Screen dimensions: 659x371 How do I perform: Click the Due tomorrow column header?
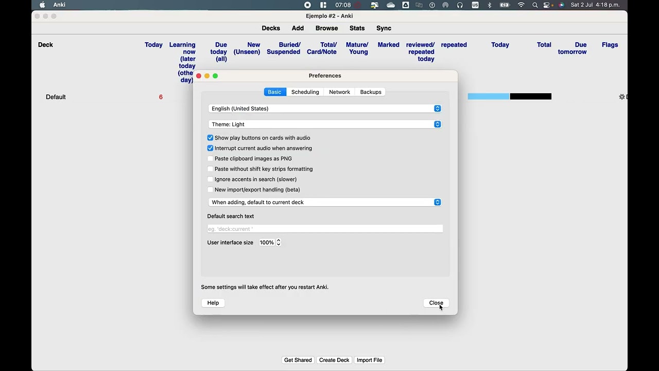[x=572, y=48]
